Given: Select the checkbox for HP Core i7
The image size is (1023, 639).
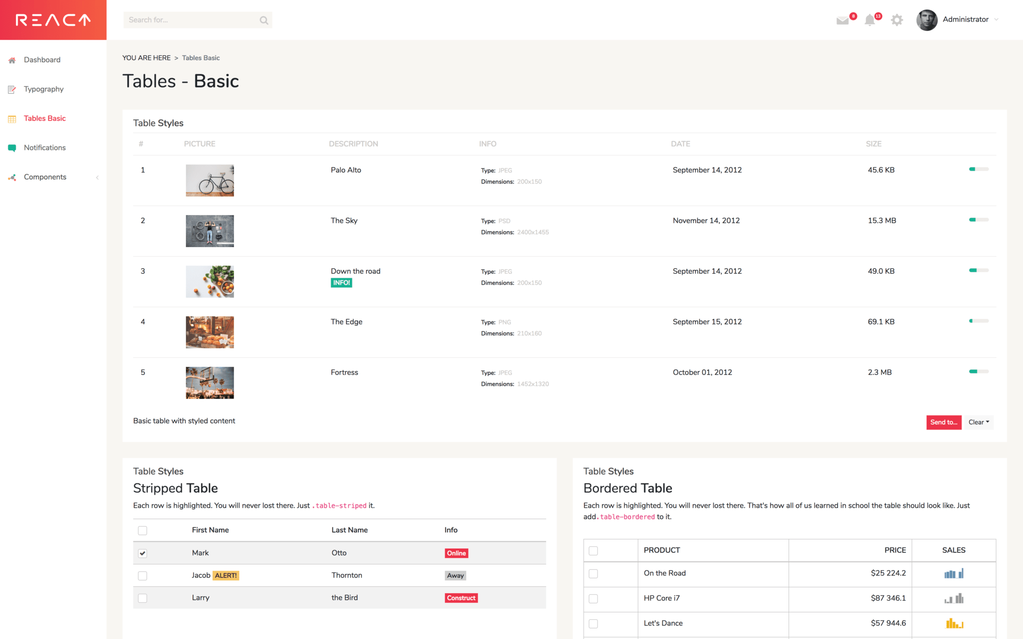Looking at the screenshot, I should [593, 599].
